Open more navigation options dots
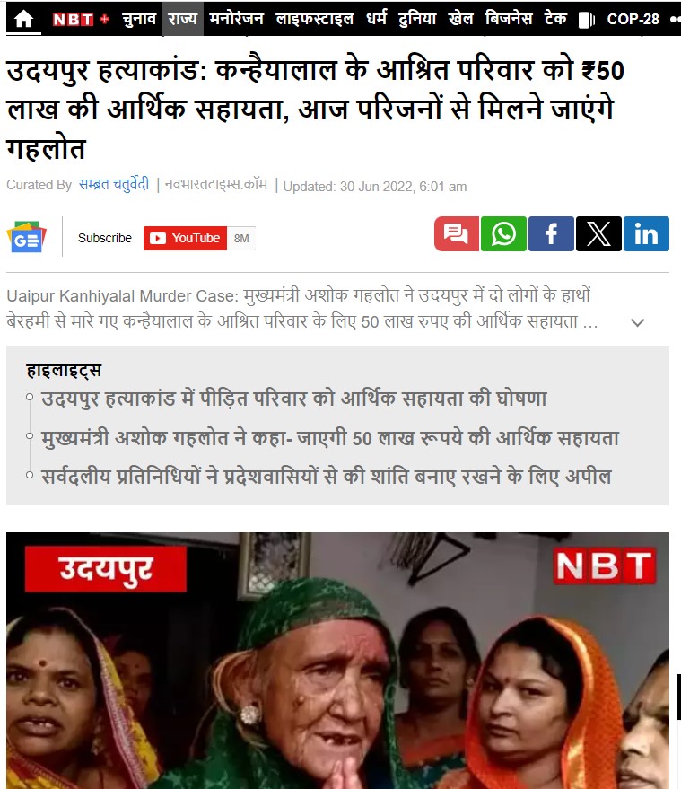This screenshot has height=789, width=681. (676, 20)
